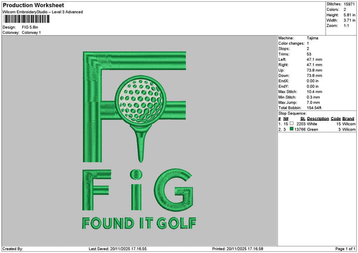Click the barcode under the title

click(x=27, y=19)
